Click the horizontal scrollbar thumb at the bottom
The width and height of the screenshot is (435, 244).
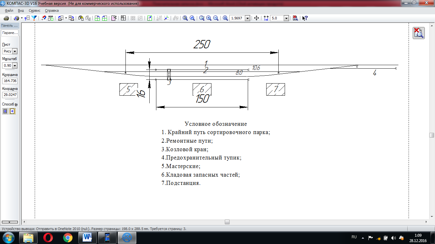click(x=227, y=222)
